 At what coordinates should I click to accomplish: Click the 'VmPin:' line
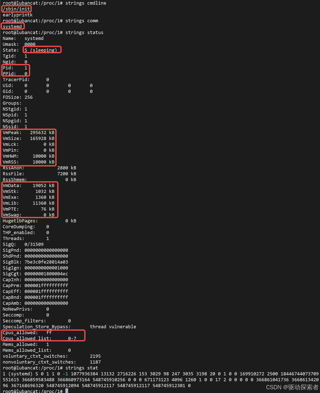coord(28,150)
